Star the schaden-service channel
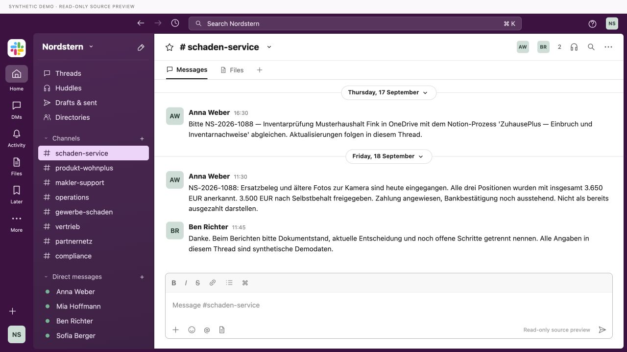This screenshot has height=352, width=627. (169, 47)
